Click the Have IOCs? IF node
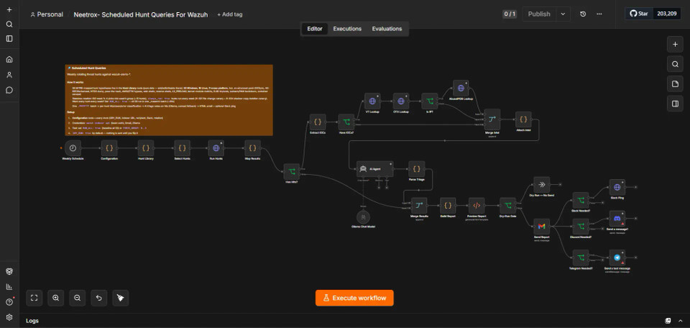This screenshot has width=690, height=328. click(x=346, y=122)
